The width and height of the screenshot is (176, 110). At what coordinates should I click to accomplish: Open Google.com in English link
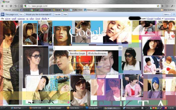coord(114,74)
